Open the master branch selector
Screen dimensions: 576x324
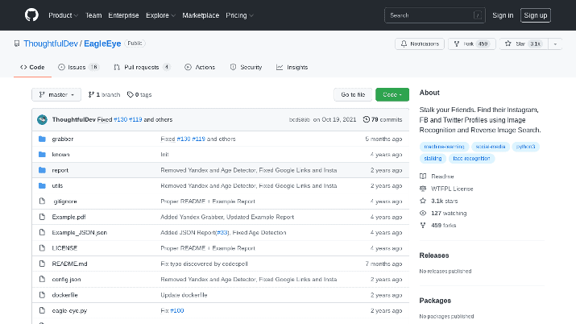tap(56, 95)
